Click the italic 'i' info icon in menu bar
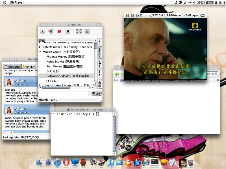 [185, 3]
